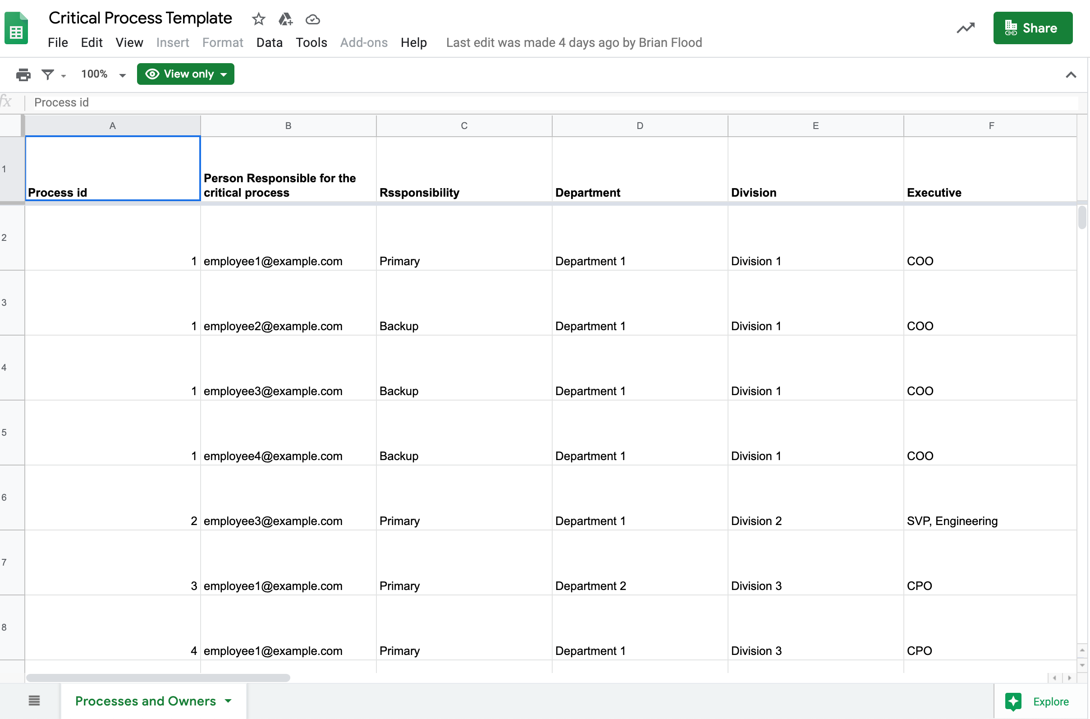Open the Data menu
This screenshot has height=719, width=1090.
[270, 43]
